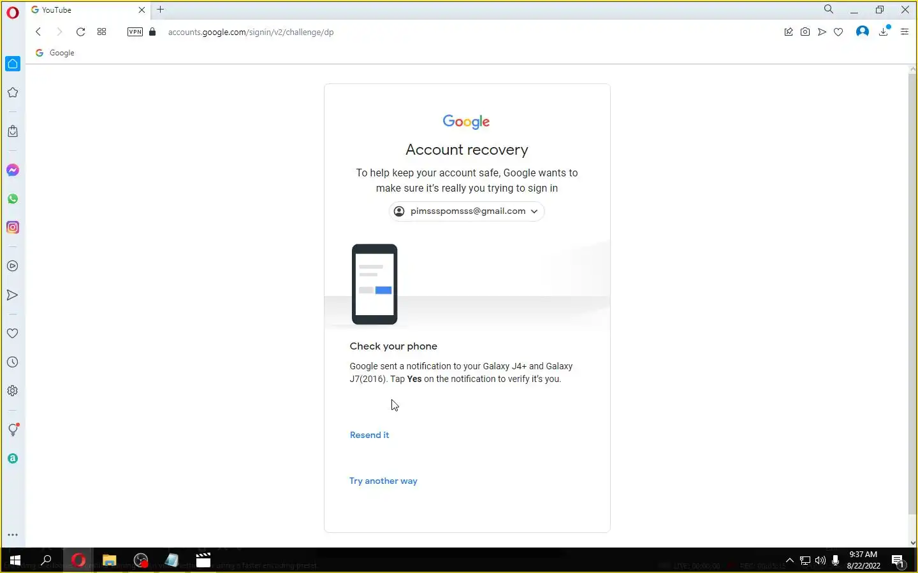The width and height of the screenshot is (918, 573).
Task: Open Instagram in the sidebar
Action: click(x=13, y=227)
